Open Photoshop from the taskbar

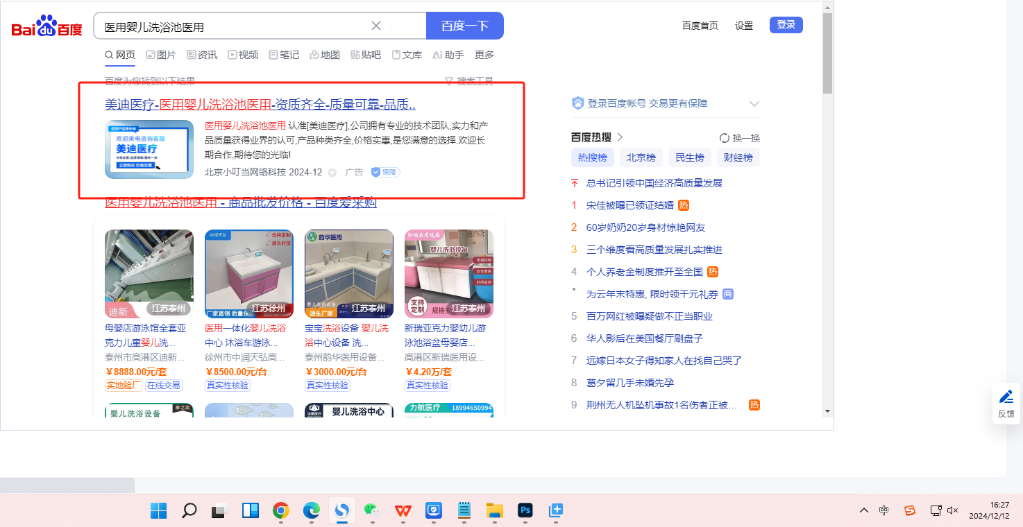pos(525,511)
